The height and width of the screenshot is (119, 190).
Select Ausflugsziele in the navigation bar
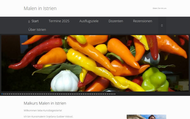pos(89,21)
